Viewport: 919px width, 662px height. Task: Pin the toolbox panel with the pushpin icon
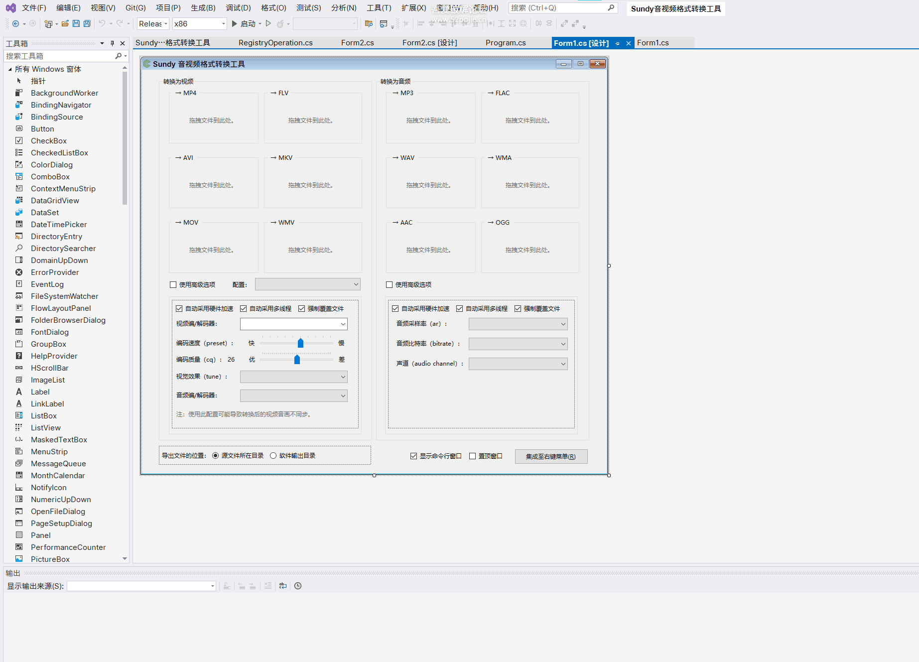113,43
